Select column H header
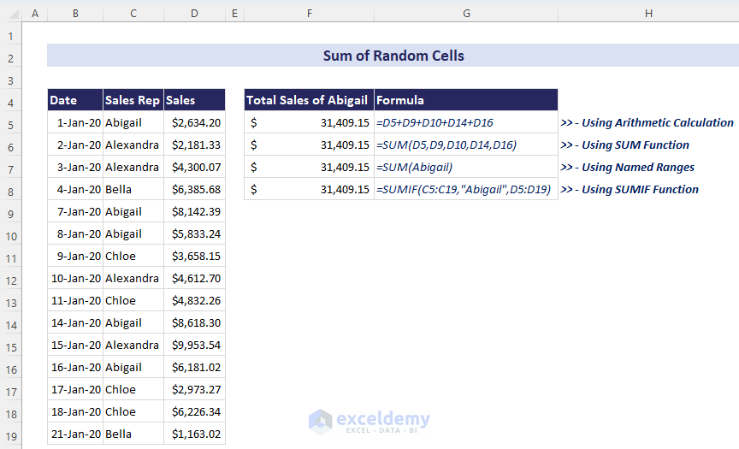The image size is (739, 449). [648, 14]
